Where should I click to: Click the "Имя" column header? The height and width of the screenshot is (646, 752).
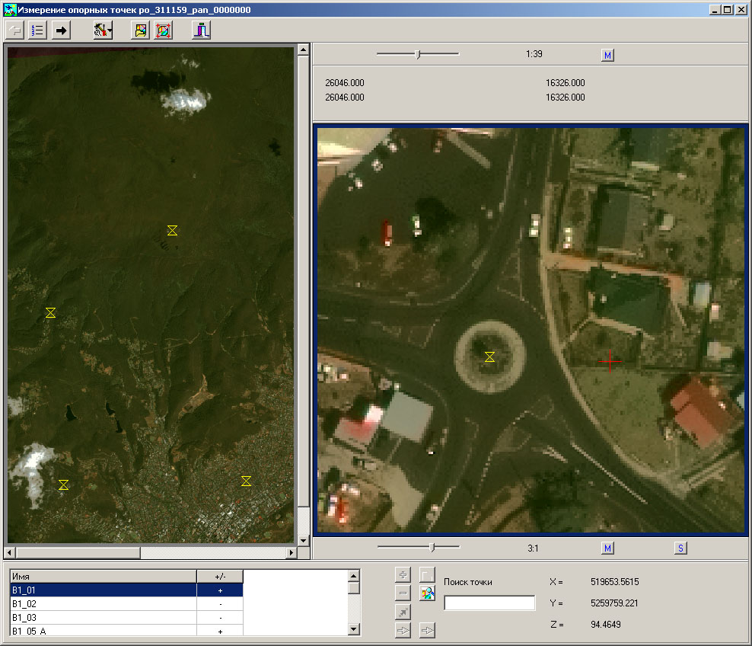102,577
